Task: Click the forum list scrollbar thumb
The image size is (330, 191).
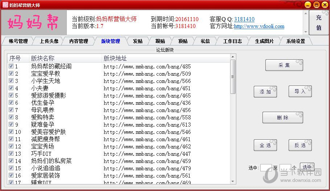Action: 233,77
